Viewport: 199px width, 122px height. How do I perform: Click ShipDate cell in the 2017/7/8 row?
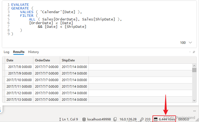(74, 67)
